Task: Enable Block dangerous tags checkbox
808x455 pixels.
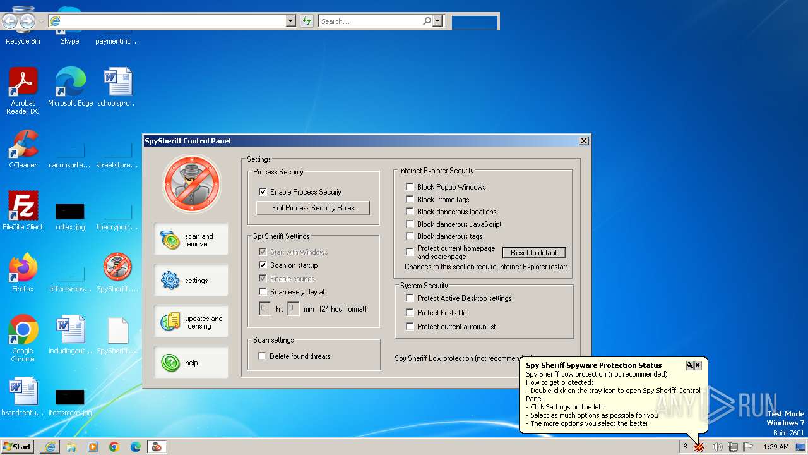Action: (410, 236)
